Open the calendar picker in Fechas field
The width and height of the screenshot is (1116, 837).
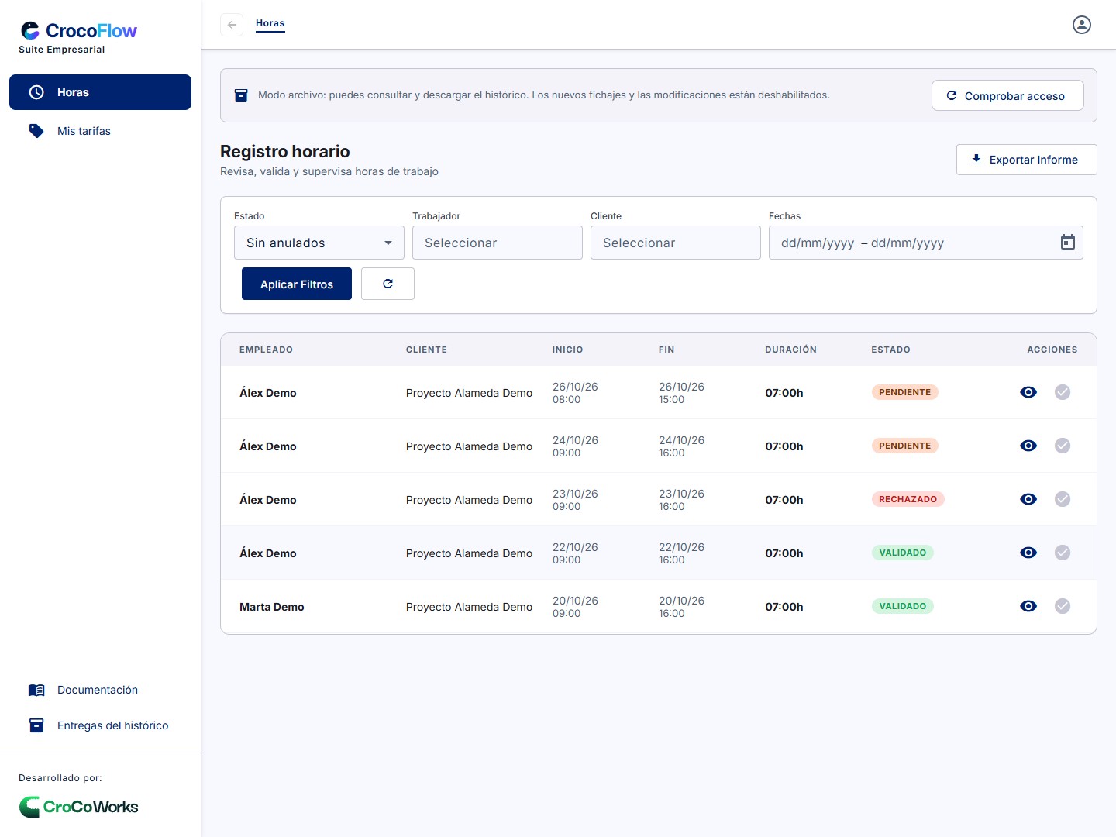tap(1068, 243)
